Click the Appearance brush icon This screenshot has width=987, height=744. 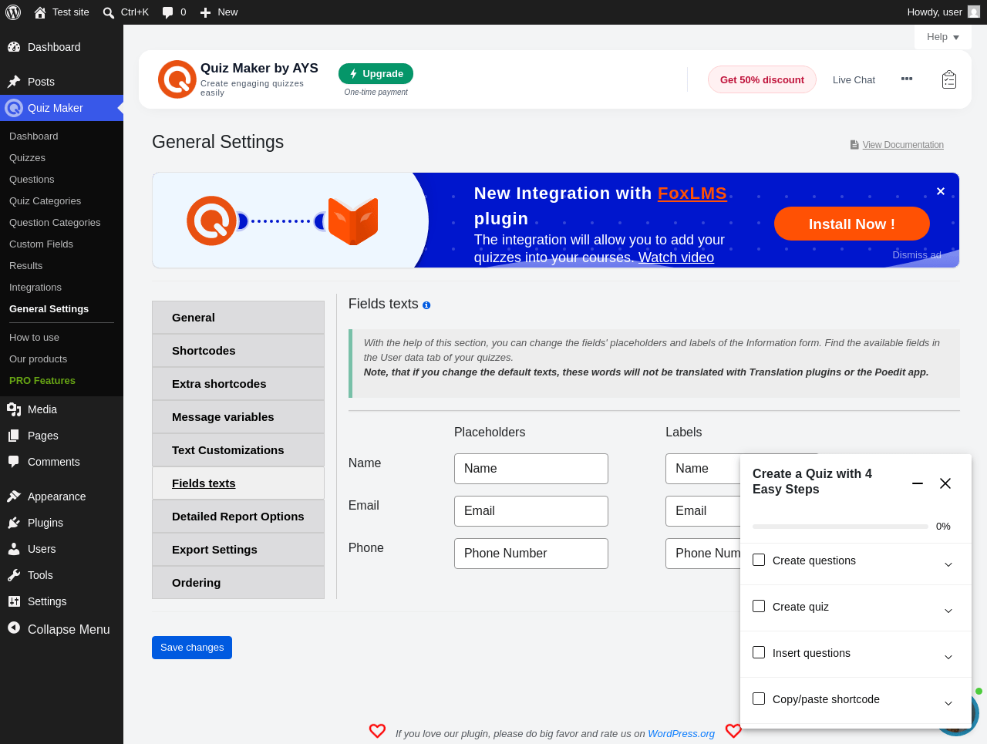tap(14, 497)
